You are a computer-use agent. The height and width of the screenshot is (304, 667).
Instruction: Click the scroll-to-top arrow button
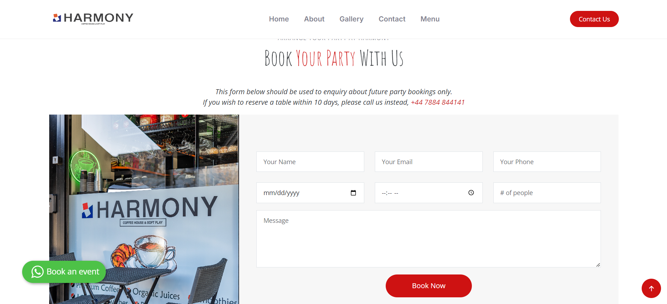[x=651, y=288]
